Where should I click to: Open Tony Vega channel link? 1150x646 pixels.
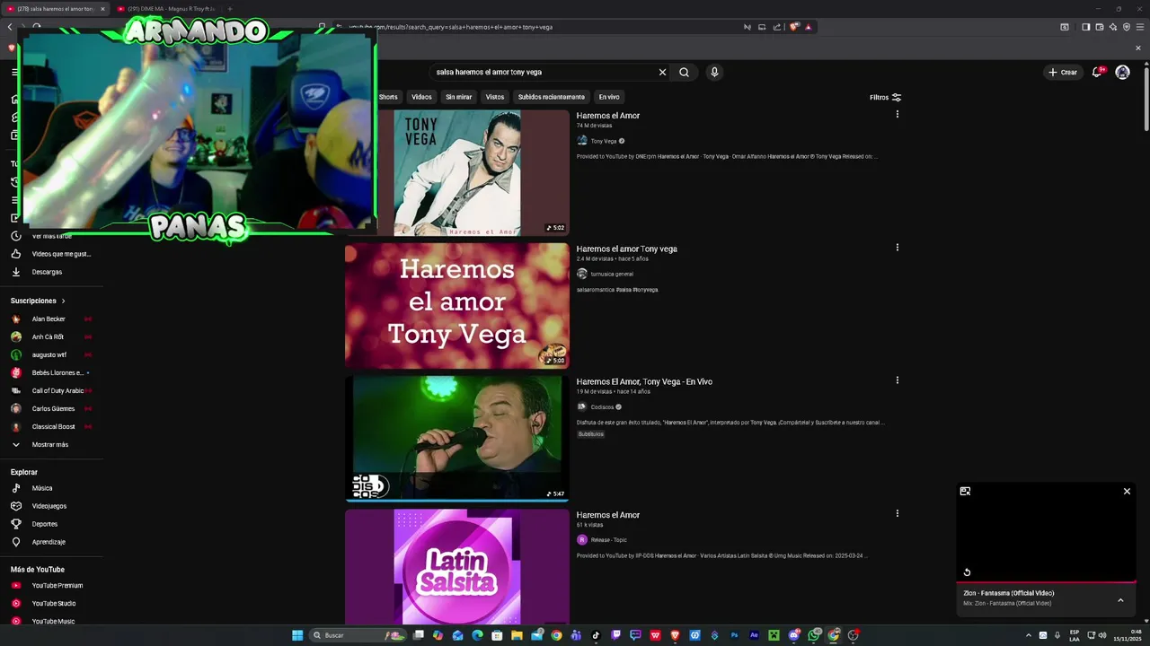tap(604, 141)
